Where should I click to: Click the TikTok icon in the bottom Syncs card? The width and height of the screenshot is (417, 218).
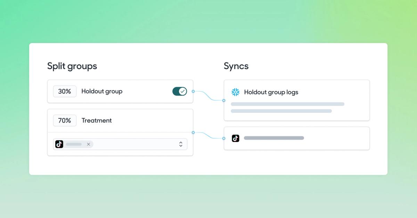click(236, 138)
